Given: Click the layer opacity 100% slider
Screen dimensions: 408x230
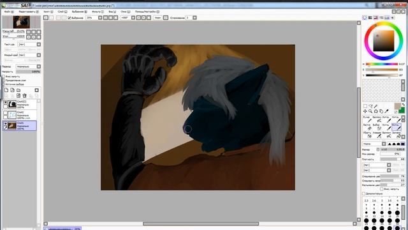Looking at the screenshot, I should [28, 72].
